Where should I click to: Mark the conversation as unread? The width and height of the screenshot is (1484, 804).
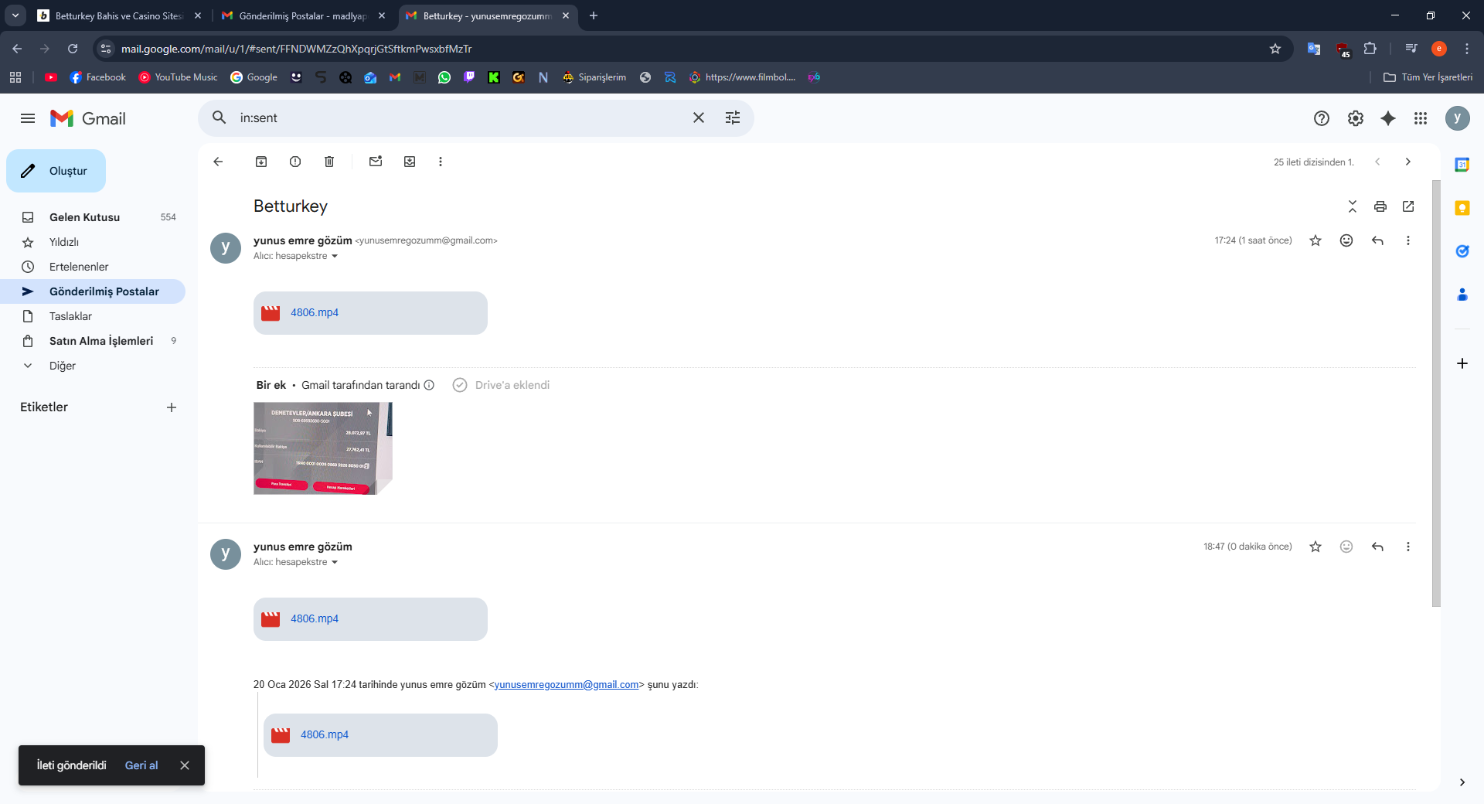point(376,162)
